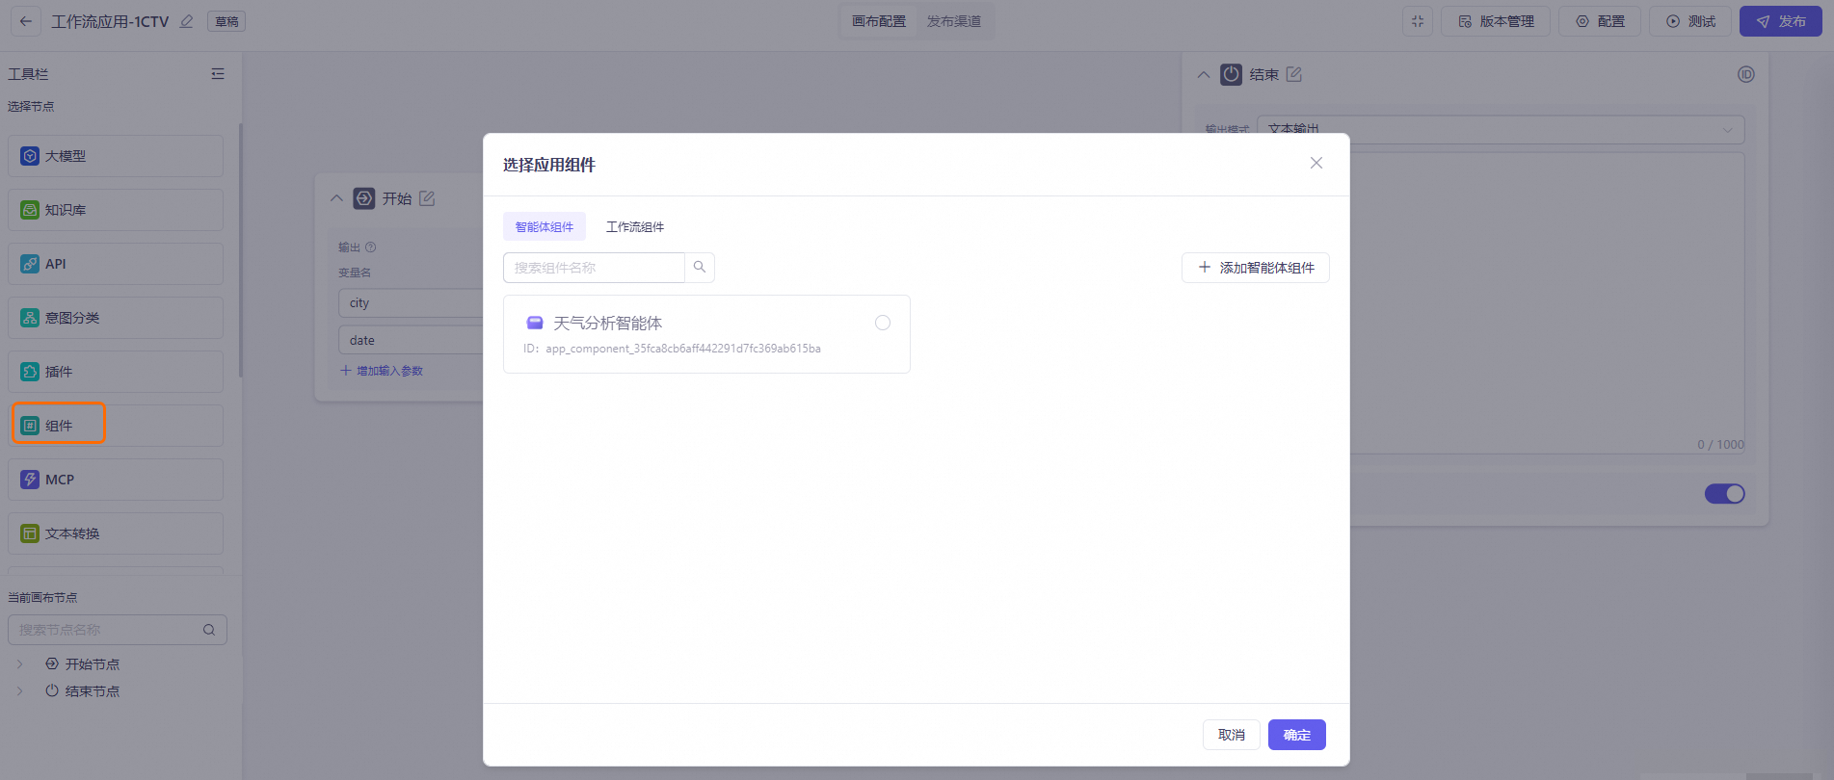Click the 结束 node output text area
Image resolution: width=1834 pixels, height=780 pixels.
pyautogui.click(x=1548, y=302)
